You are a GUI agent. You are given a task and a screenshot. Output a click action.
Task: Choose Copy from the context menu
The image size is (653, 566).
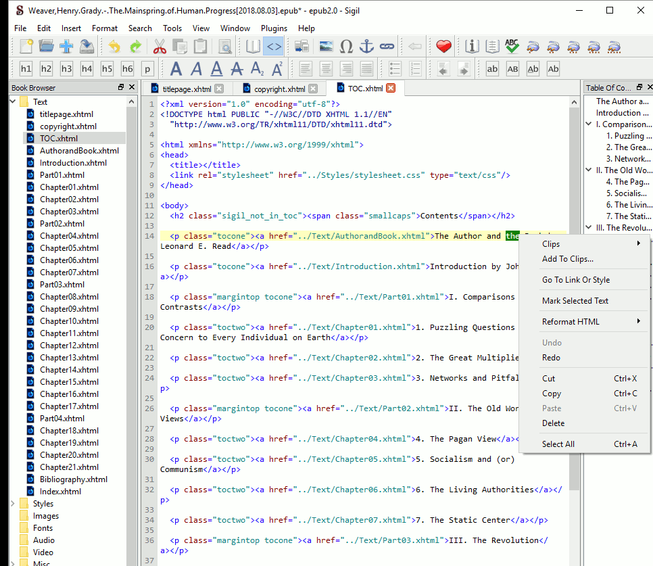[552, 394]
